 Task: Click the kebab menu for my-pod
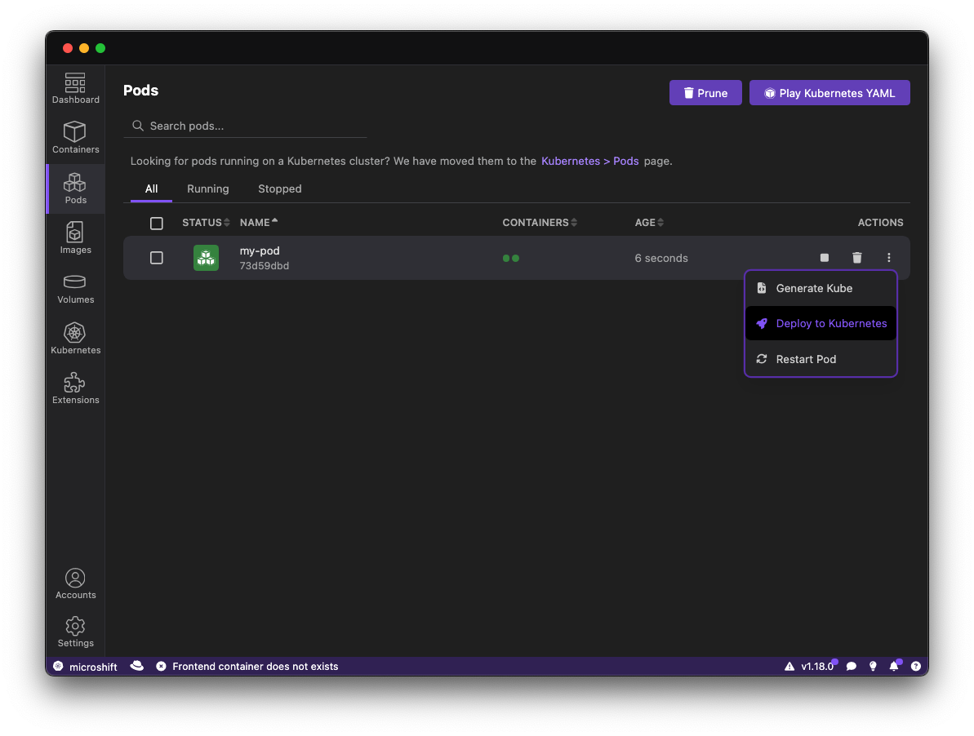889,258
